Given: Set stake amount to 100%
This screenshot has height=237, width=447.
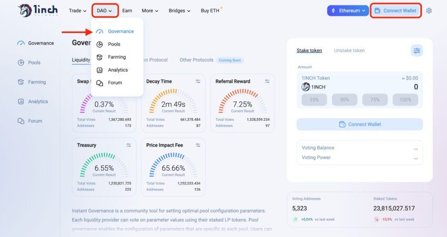Looking at the screenshot, I should coord(405,100).
